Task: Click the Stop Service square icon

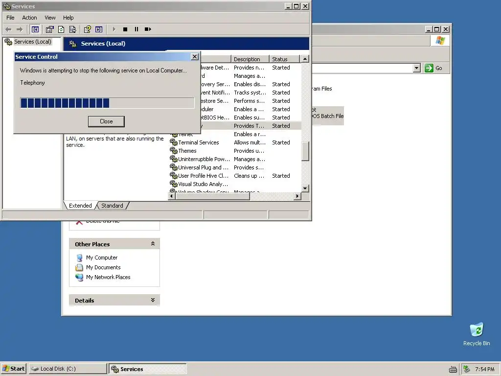Action: pos(125,29)
